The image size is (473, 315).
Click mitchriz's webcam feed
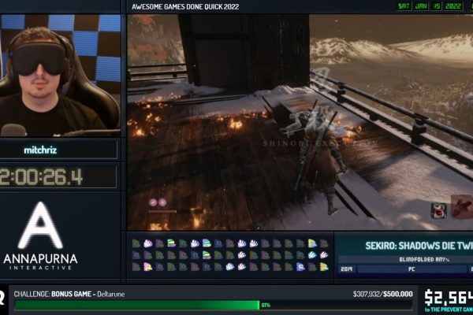[61, 76]
